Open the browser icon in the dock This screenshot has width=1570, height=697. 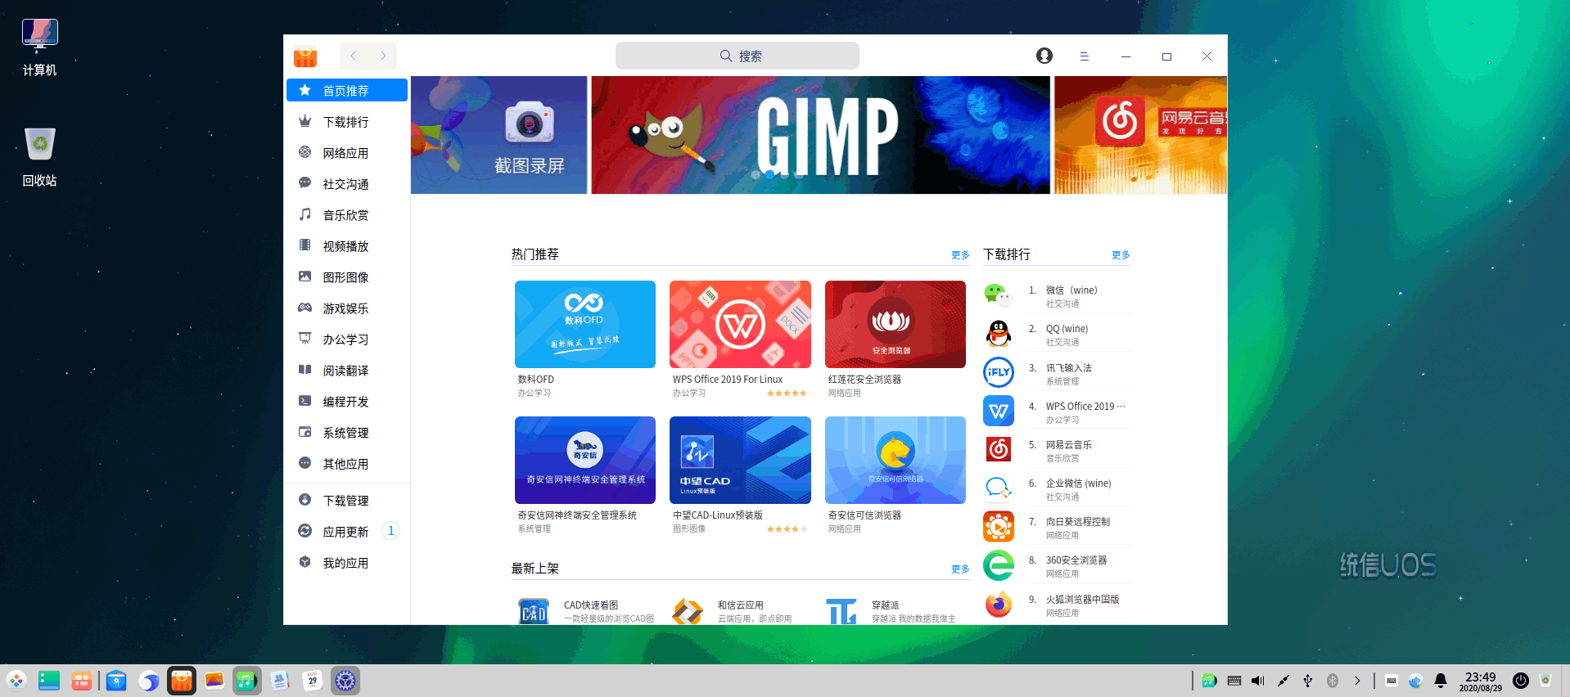click(x=149, y=680)
